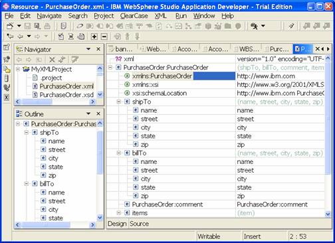Click the editor vertical scrollbar down arrow
The image size is (335, 243).
click(x=328, y=214)
